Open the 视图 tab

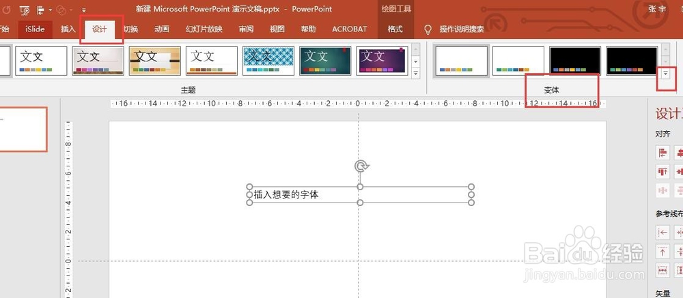277,29
